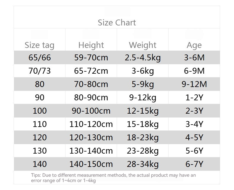Click the 130-140cm height cell
The image size is (234, 190).
click(x=91, y=151)
